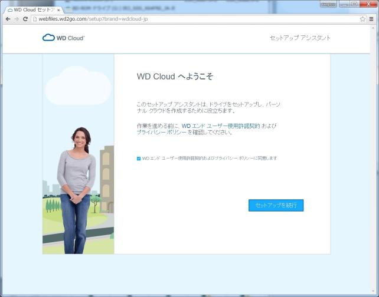Click セットアップ アシスタント header text
Viewport: 379px width, 297px height.
click(300, 38)
